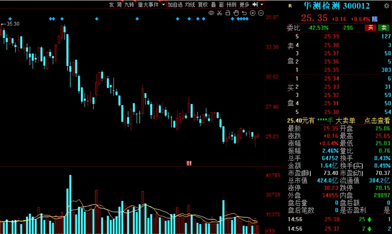Select the hand pan tool icon
This screenshot has height=234, width=392.
[236, 13]
